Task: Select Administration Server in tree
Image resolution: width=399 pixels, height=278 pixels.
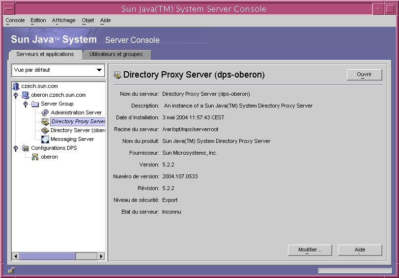Action: pyautogui.click(x=76, y=112)
